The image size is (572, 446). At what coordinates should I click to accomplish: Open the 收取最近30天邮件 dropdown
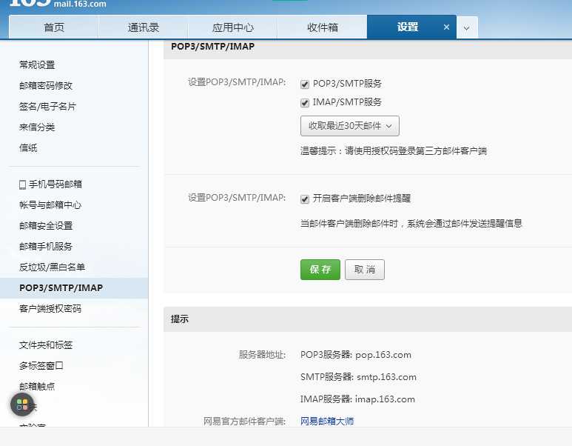point(350,126)
